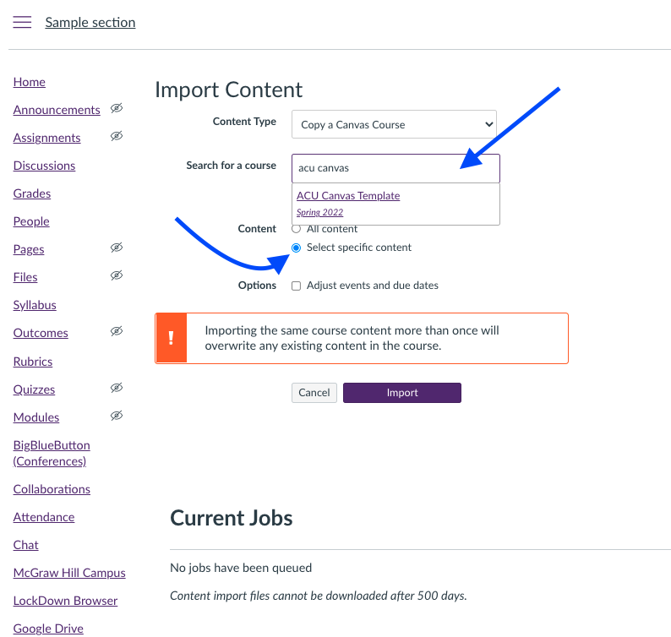This screenshot has width=671, height=637.
Task: Click hidden-eye icon beside Quizzes
Action: pyautogui.click(x=117, y=389)
